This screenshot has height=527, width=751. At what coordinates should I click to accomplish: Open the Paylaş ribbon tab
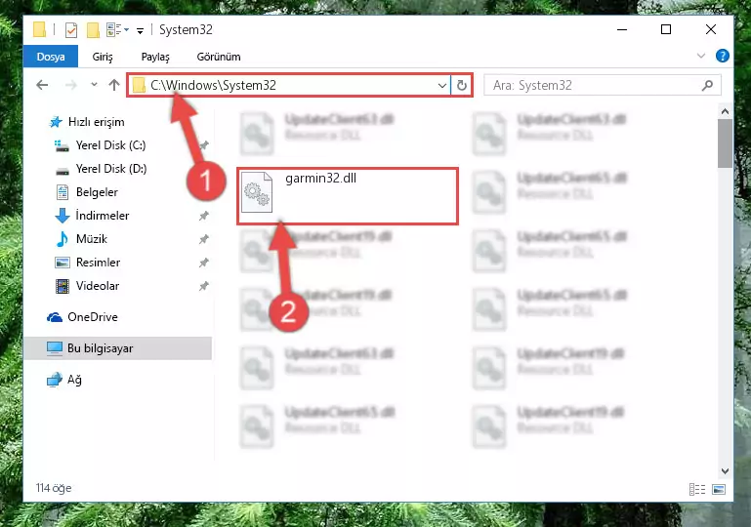click(x=155, y=57)
